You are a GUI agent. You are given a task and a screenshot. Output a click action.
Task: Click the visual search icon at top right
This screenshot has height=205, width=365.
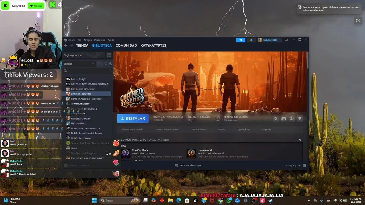tap(358, 20)
